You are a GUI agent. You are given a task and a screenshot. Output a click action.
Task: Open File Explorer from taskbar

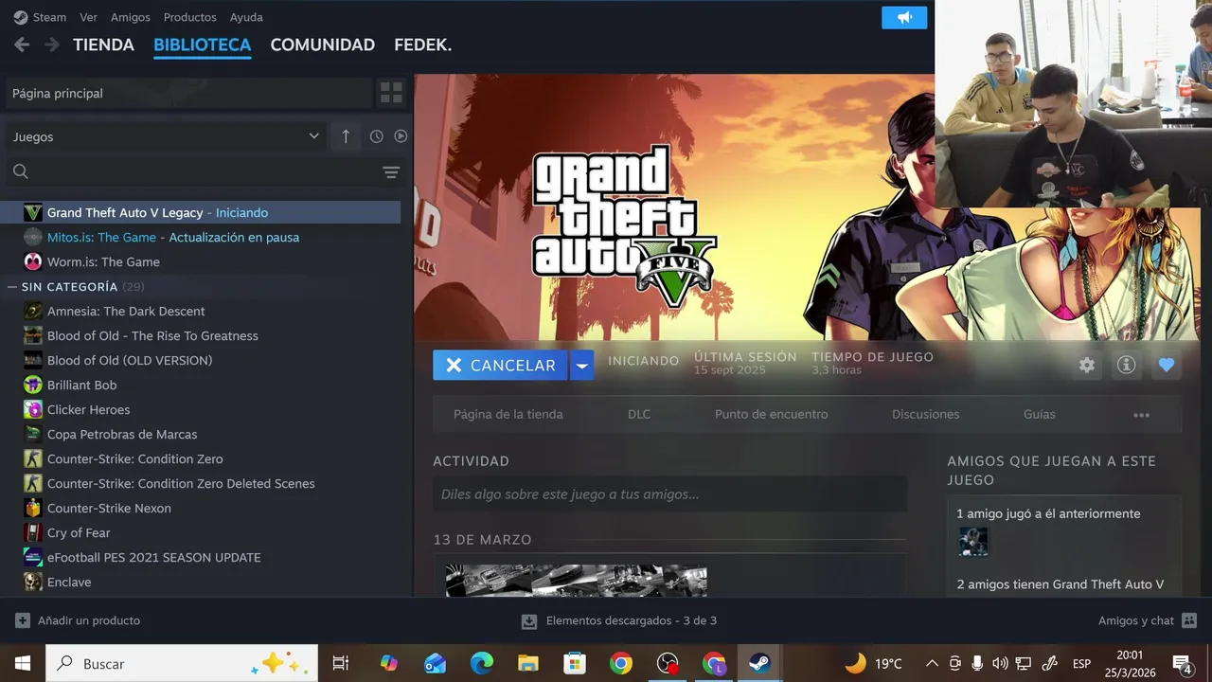pyautogui.click(x=528, y=663)
